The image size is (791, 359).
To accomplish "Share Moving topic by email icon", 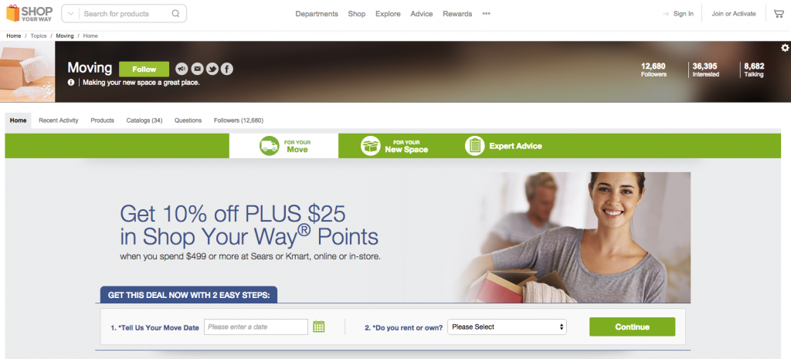I will (x=197, y=69).
